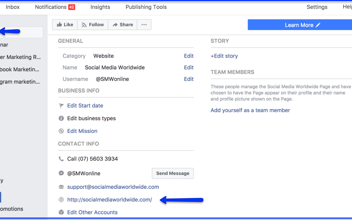This screenshot has width=352, height=220.
Task: Click the globe website icon
Action: 61,199
